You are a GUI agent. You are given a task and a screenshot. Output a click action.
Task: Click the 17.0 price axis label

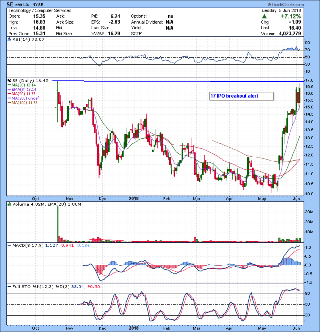tap(309, 80)
